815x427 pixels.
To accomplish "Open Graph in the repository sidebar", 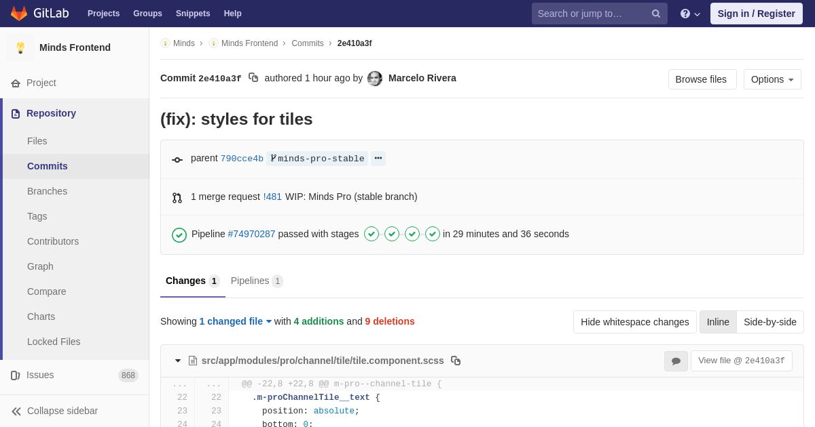I will [76, 266].
